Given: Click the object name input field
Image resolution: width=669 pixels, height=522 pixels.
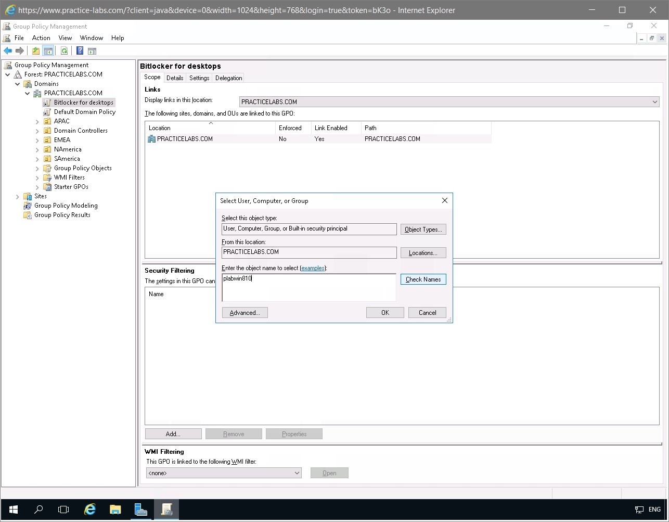Looking at the screenshot, I should point(308,287).
